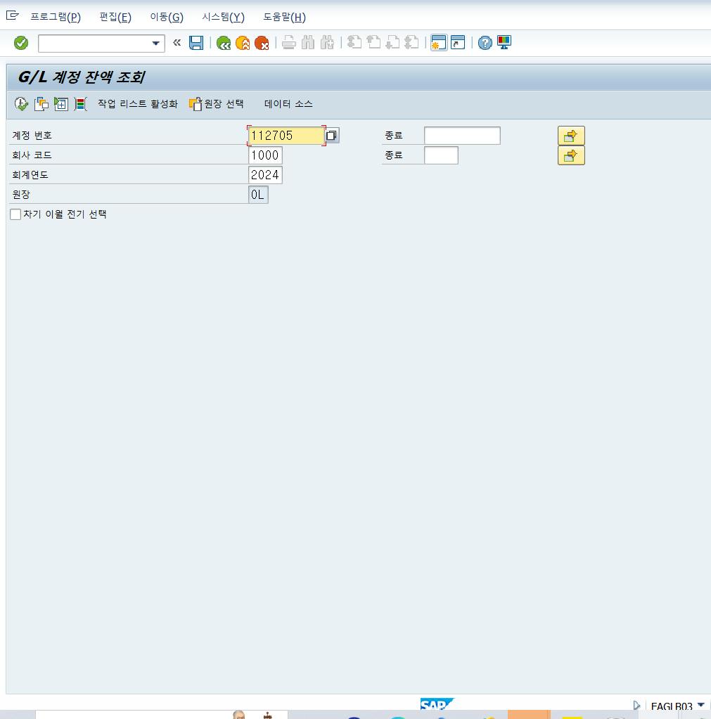The image size is (711, 719).
Task: Click the Print icon
Action: coord(288,43)
